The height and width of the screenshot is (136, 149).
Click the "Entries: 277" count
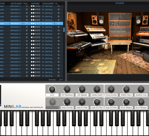pyautogui.click(x=56, y=80)
